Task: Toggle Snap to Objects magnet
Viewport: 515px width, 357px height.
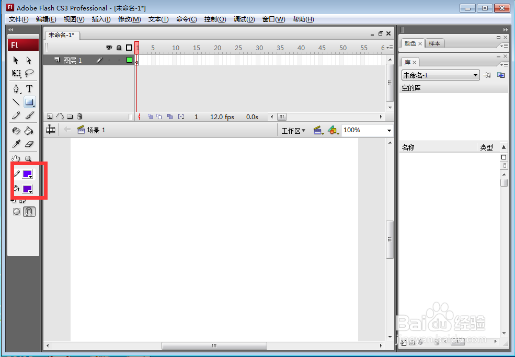Action: [x=29, y=212]
